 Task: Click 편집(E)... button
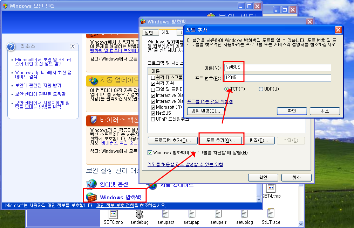(259, 141)
